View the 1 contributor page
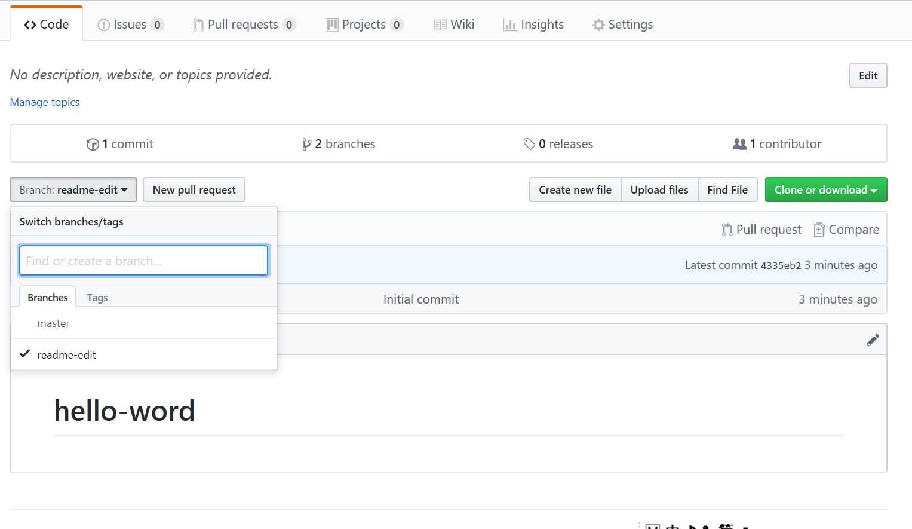Viewport: 912px width, 529px height. [x=777, y=143]
